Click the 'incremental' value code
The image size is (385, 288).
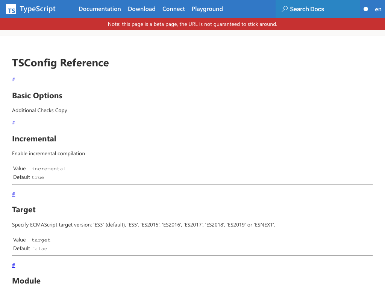tap(49, 169)
